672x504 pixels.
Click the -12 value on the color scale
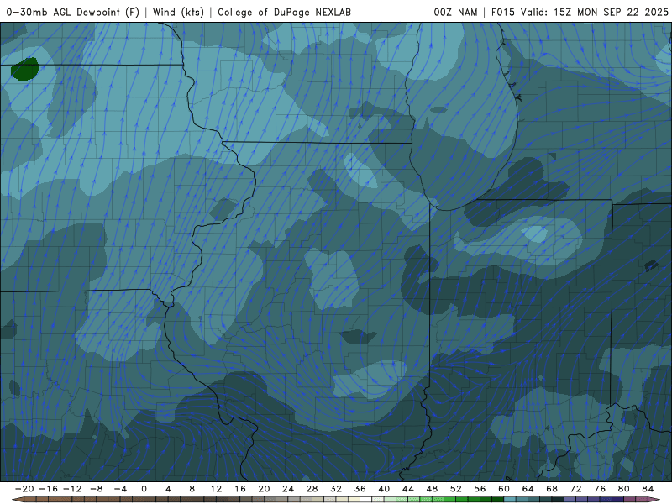pos(72,489)
